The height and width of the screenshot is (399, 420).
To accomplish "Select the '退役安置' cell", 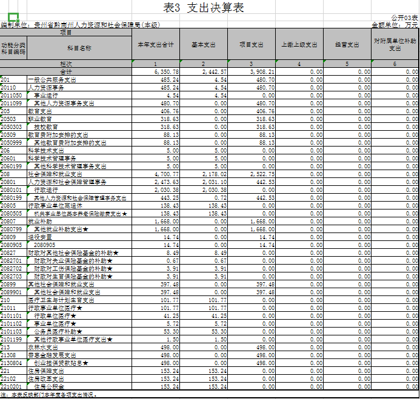I will tap(79, 237).
